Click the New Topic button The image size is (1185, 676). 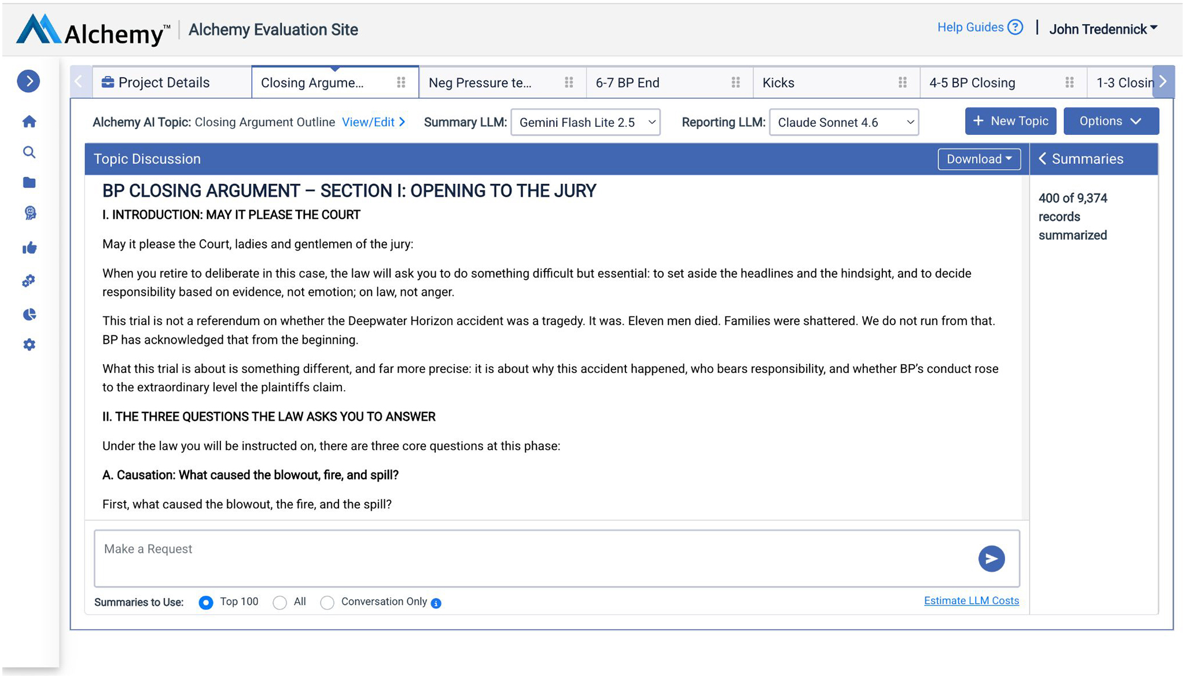[1010, 121]
